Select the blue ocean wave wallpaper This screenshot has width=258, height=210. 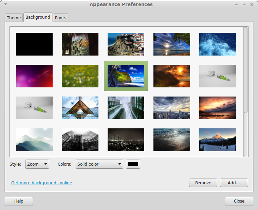click(x=218, y=44)
